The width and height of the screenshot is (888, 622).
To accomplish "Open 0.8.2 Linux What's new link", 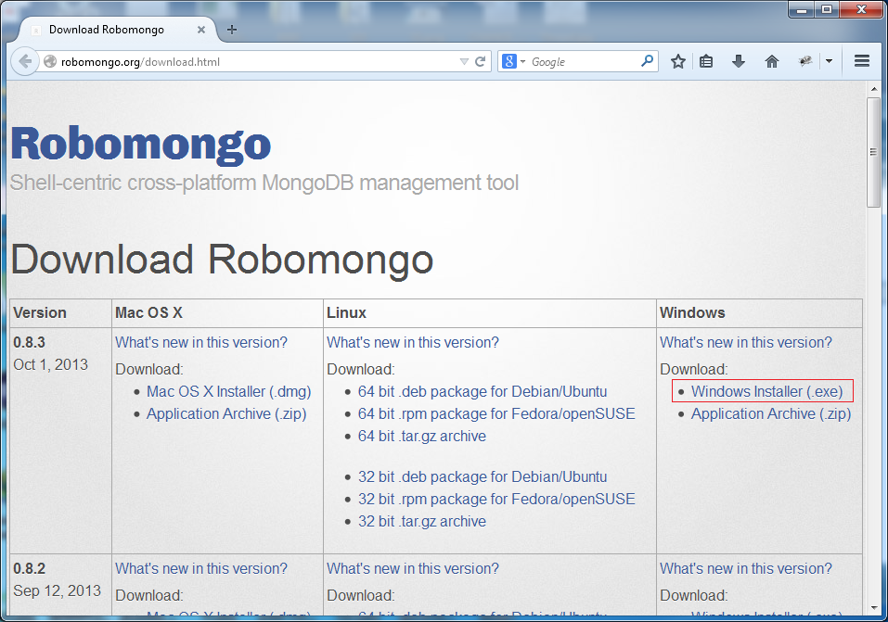I will click(413, 569).
